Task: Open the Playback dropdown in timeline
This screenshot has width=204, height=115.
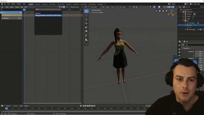Action: (x=9, y=106)
